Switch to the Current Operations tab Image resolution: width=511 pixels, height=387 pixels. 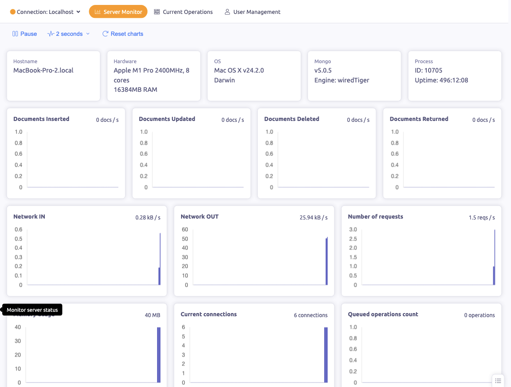(183, 12)
